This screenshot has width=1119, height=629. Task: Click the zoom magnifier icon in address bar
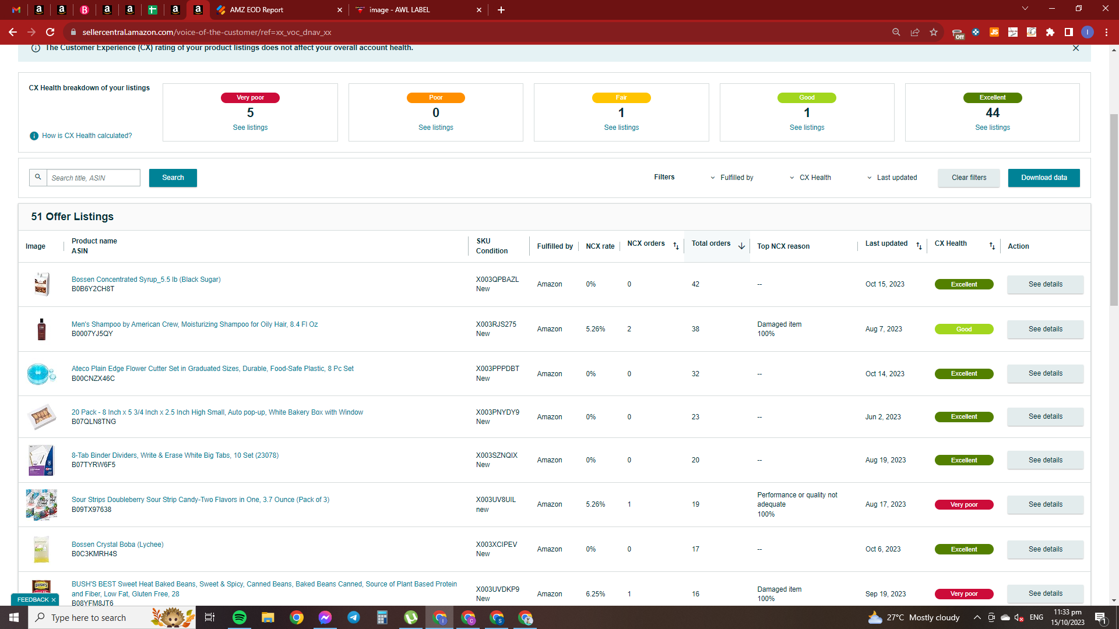[896, 32]
